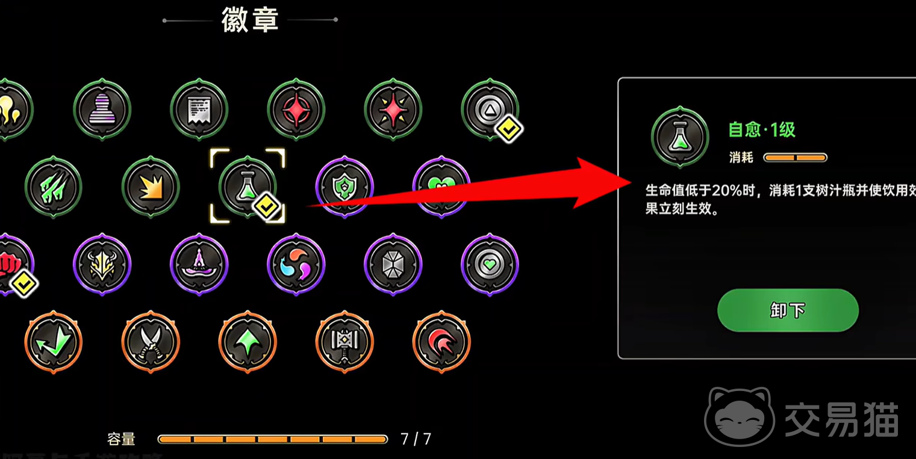Select the orange crossed daggers badge

coord(151,342)
